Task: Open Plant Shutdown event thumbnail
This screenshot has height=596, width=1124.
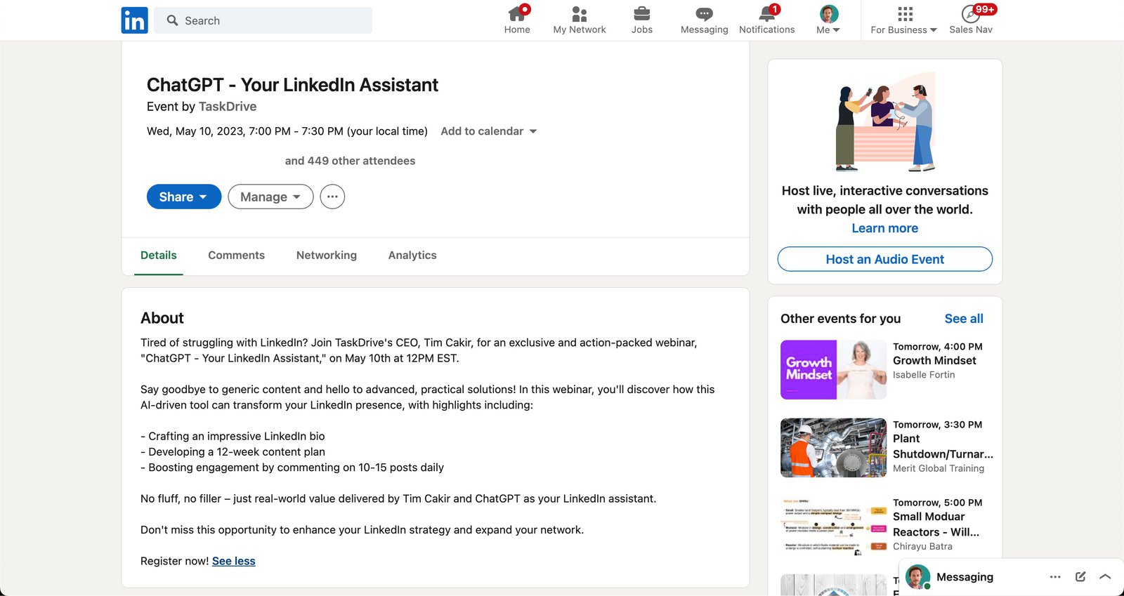Action: coord(833,448)
